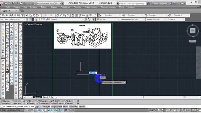Open the linetype ПоСлою dropdown

click(x=144, y=19)
